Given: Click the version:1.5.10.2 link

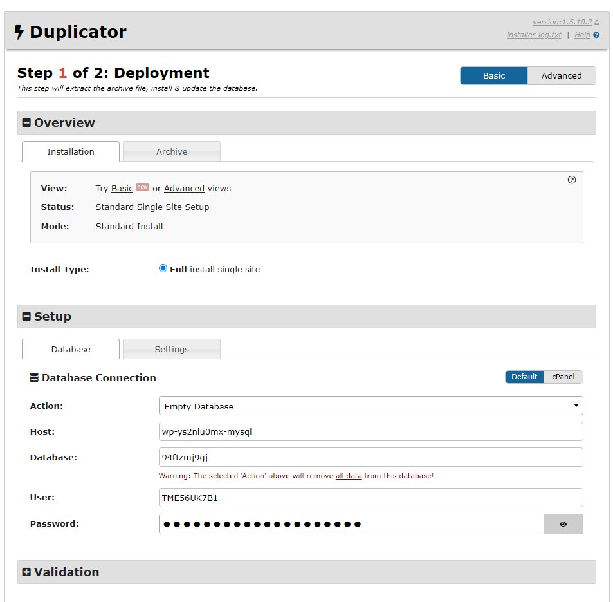Looking at the screenshot, I should pos(562,23).
